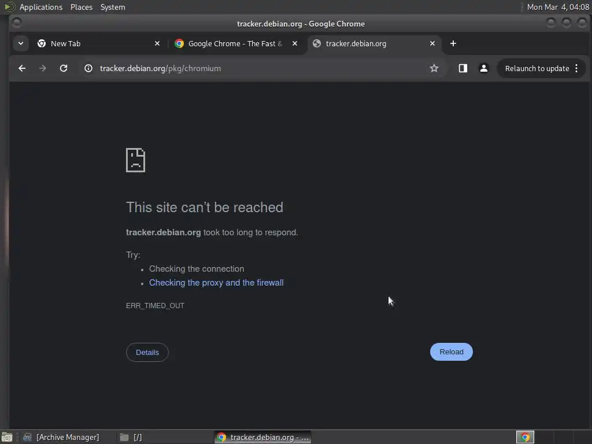The height and width of the screenshot is (444, 592).
Task: Switch to the New Tab tab
Action: pyautogui.click(x=98, y=43)
